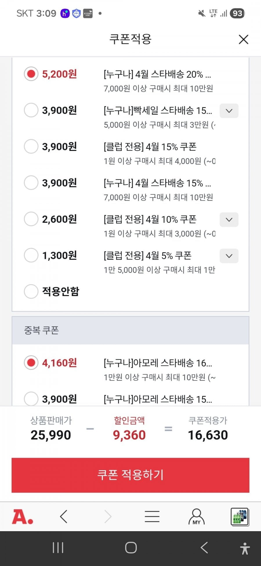Select the 2,600원 클럽 전용 10% coupon radio
The image size is (261, 566).
[31, 219]
